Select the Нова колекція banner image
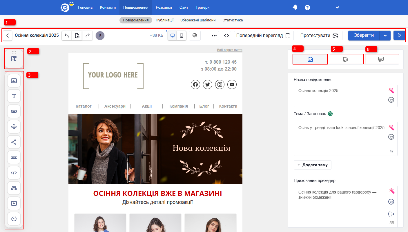Image resolution: width=408 pixels, height=232 pixels. click(155, 149)
